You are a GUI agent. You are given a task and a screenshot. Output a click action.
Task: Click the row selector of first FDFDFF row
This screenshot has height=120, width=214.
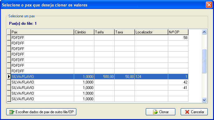[x=9, y=38]
